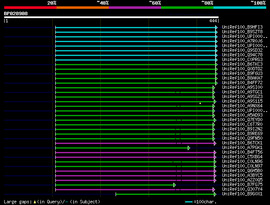Select the purple A2ZOQ5 alignment bar

(x=135, y=181)
